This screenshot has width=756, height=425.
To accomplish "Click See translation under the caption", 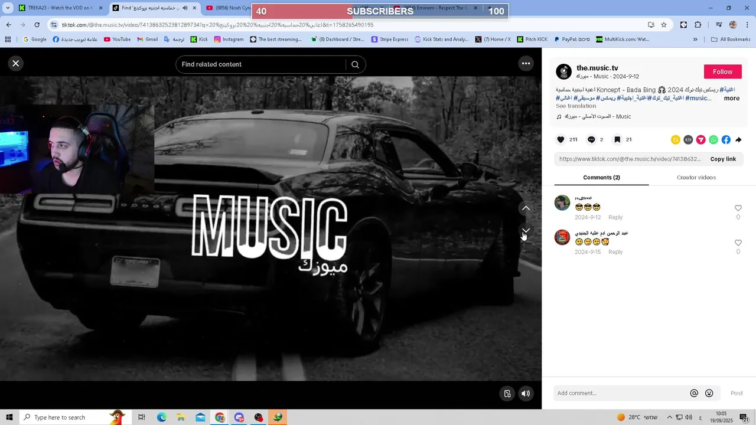I will pyautogui.click(x=576, y=106).
